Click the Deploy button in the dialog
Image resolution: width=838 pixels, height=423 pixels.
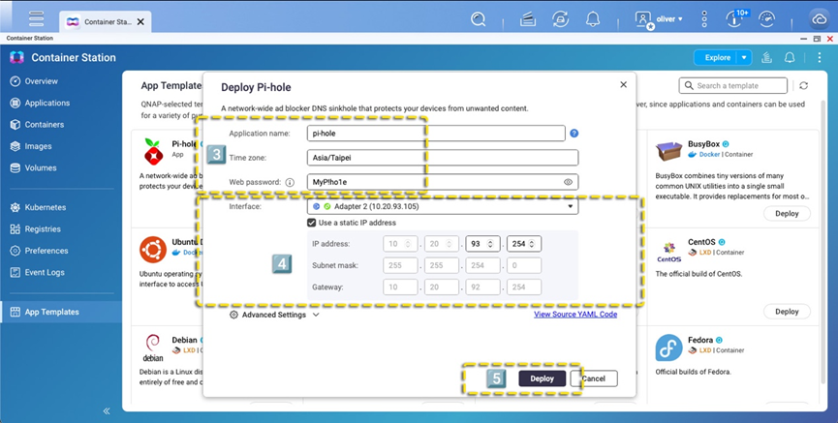[542, 378]
